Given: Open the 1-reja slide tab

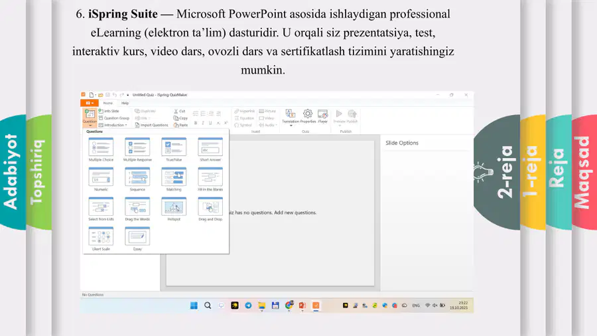Looking at the screenshot, I should (x=533, y=172).
